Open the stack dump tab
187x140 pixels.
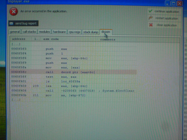[x=91, y=32]
